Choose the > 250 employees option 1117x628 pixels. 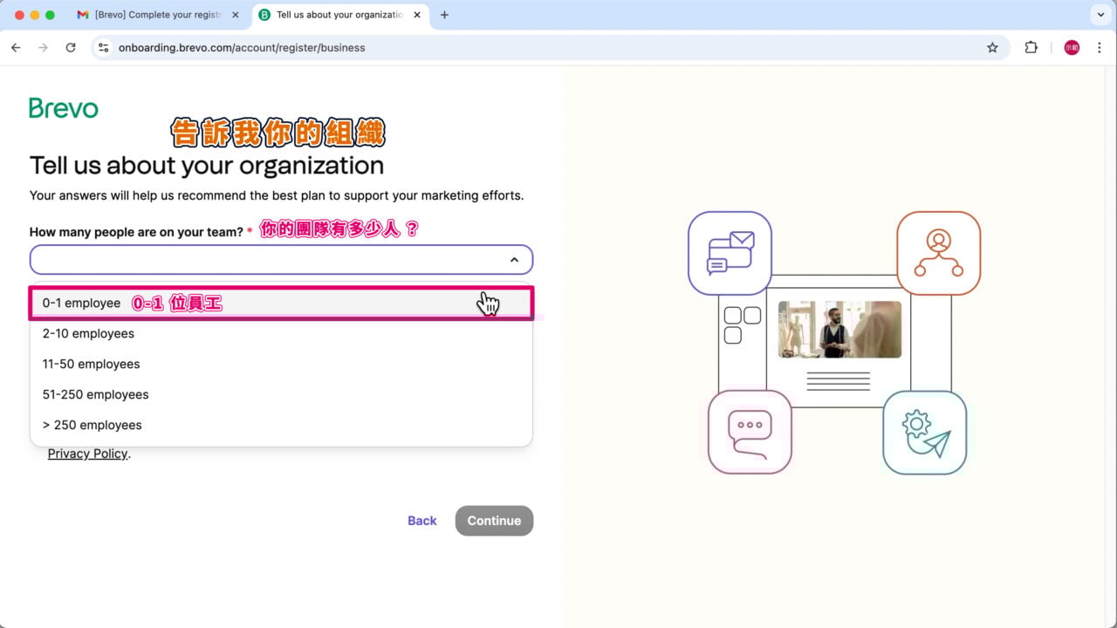click(x=92, y=426)
